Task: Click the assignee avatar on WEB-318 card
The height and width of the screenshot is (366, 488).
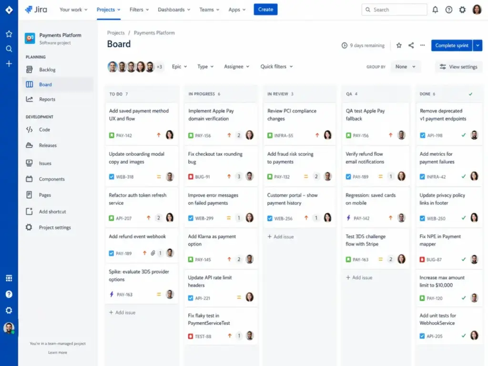Action: pos(170,177)
